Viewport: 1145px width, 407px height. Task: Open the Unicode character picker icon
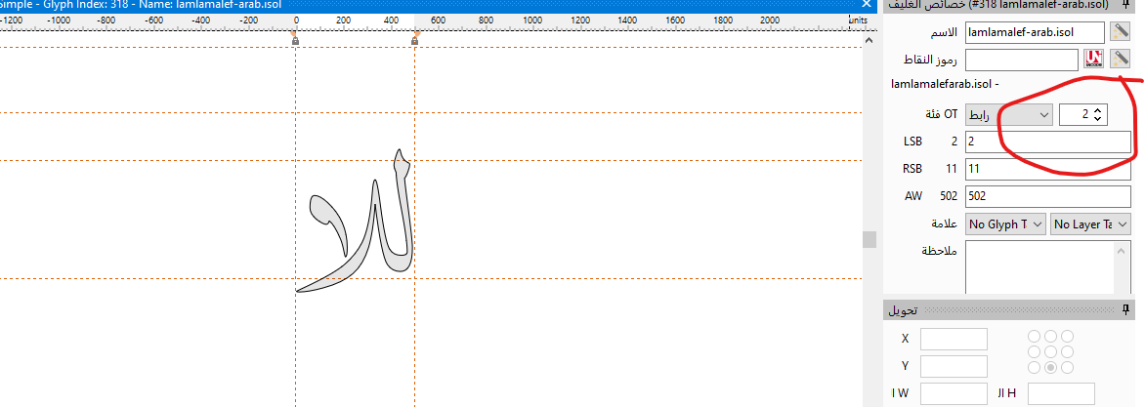[1093, 60]
